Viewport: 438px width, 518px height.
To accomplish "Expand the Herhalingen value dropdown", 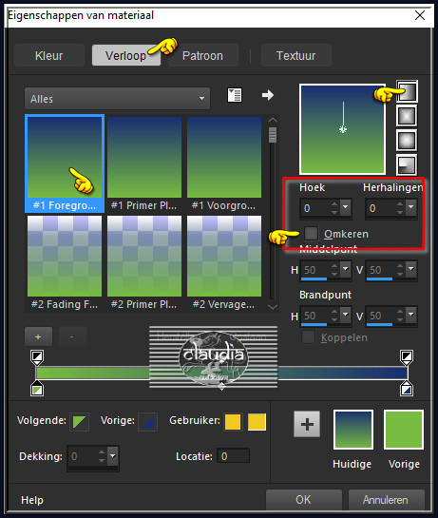I will (x=411, y=208).
